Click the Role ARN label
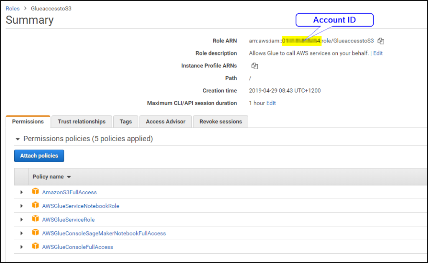Viewport: 428px width, 263px height. [x=224, y=41]
